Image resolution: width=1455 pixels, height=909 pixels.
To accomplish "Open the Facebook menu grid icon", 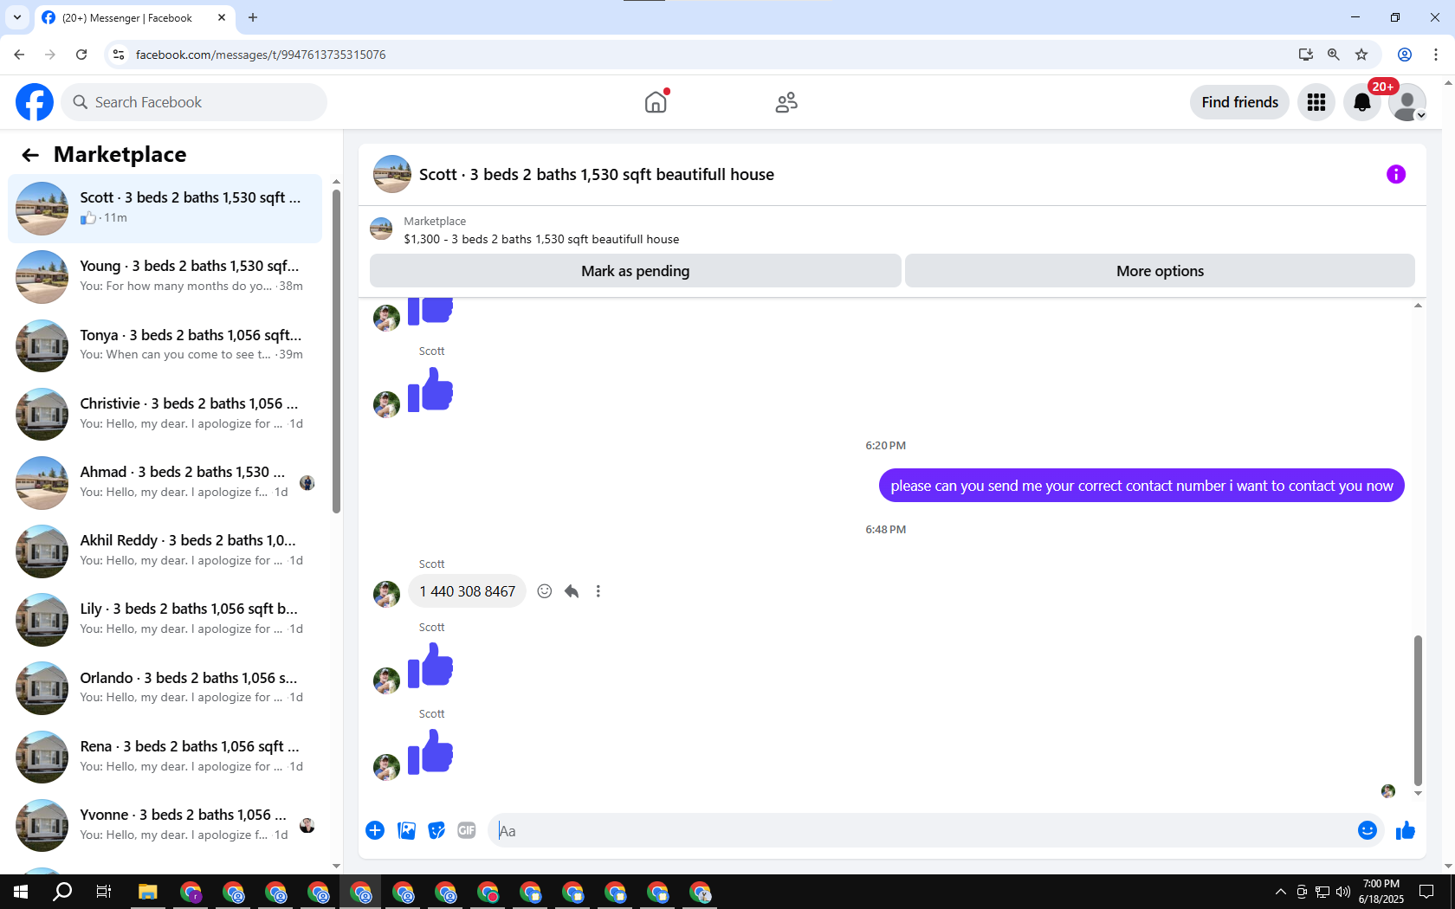I will click(1316, 102).
